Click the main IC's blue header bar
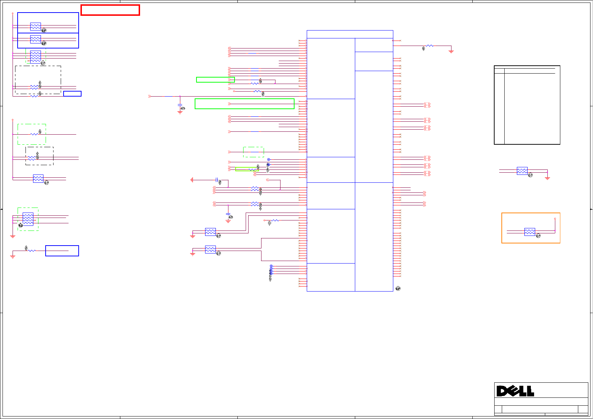The height and width of the screenshot is (419, 593). (x=350, y=34)
